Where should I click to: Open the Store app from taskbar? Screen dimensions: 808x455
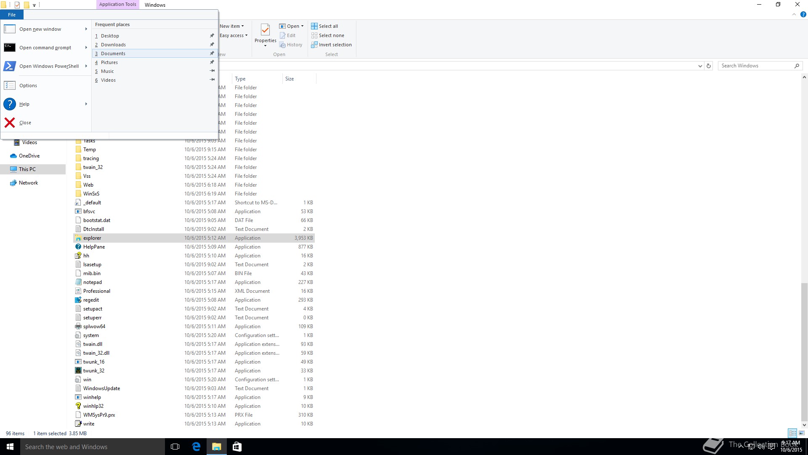[x=237, y=447]
